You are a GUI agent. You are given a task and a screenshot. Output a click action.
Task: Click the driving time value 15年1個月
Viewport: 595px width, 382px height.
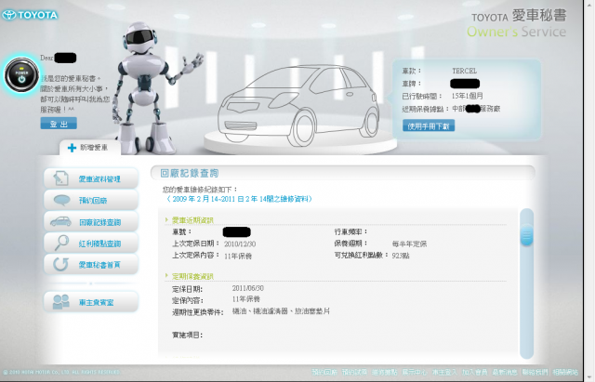[x=467, y=96]
